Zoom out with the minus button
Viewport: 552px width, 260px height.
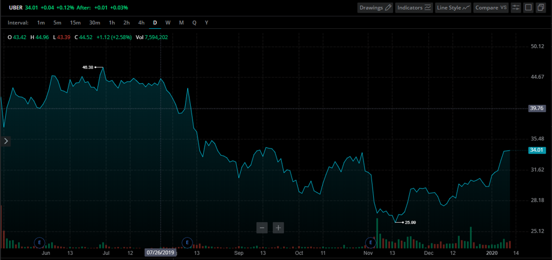[262, 228]
